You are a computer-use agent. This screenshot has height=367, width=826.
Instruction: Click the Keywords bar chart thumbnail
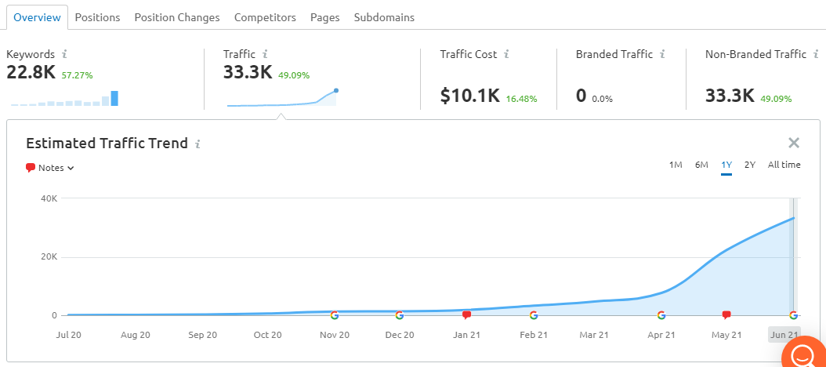pyautogui.click(x=64, y=99)
